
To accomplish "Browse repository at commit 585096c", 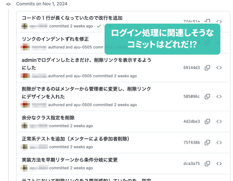I will [x=219, y=97].
